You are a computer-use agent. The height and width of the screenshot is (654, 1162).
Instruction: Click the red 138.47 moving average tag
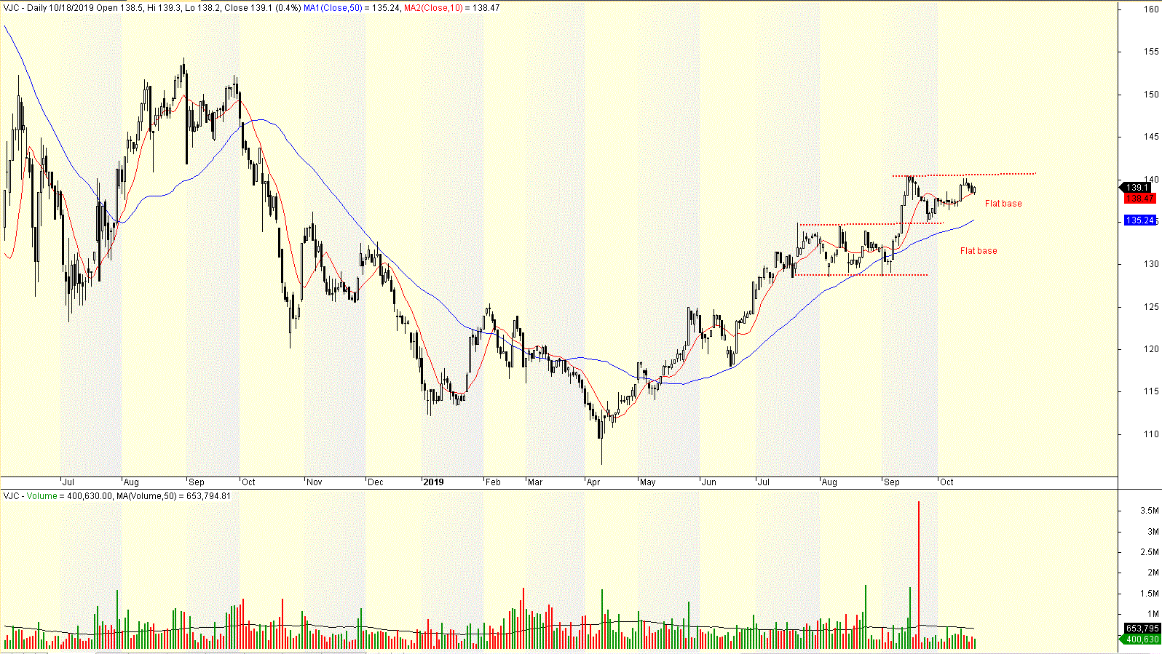[1139, 199]
